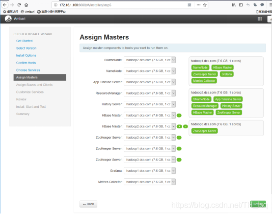Click the Grafana tag under hadoop1
Image resolution: width=272 pixels, height=214 pixels.
tap(227, 74)
